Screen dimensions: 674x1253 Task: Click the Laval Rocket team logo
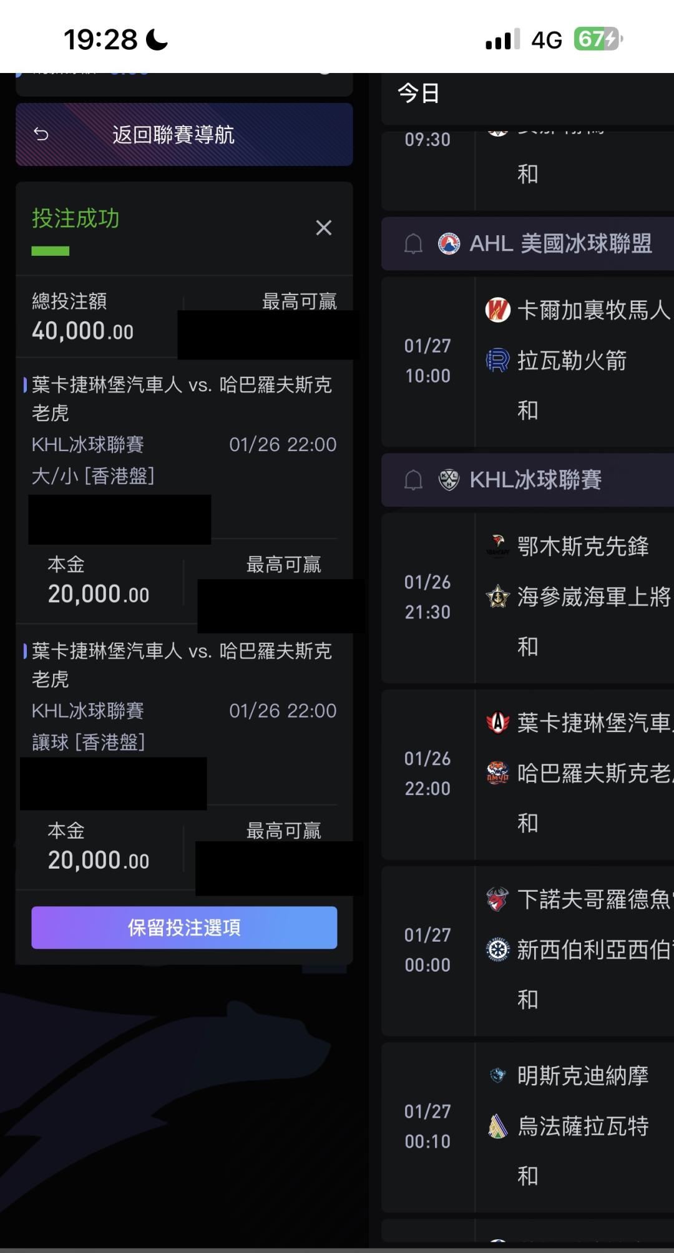tap(497, 360)
